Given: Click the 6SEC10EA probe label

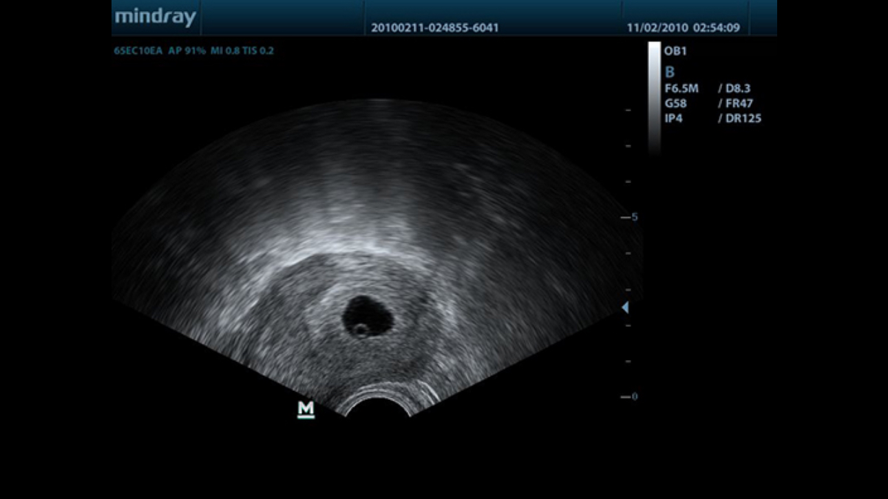Looking at the screenshot, I should [138, 50].
